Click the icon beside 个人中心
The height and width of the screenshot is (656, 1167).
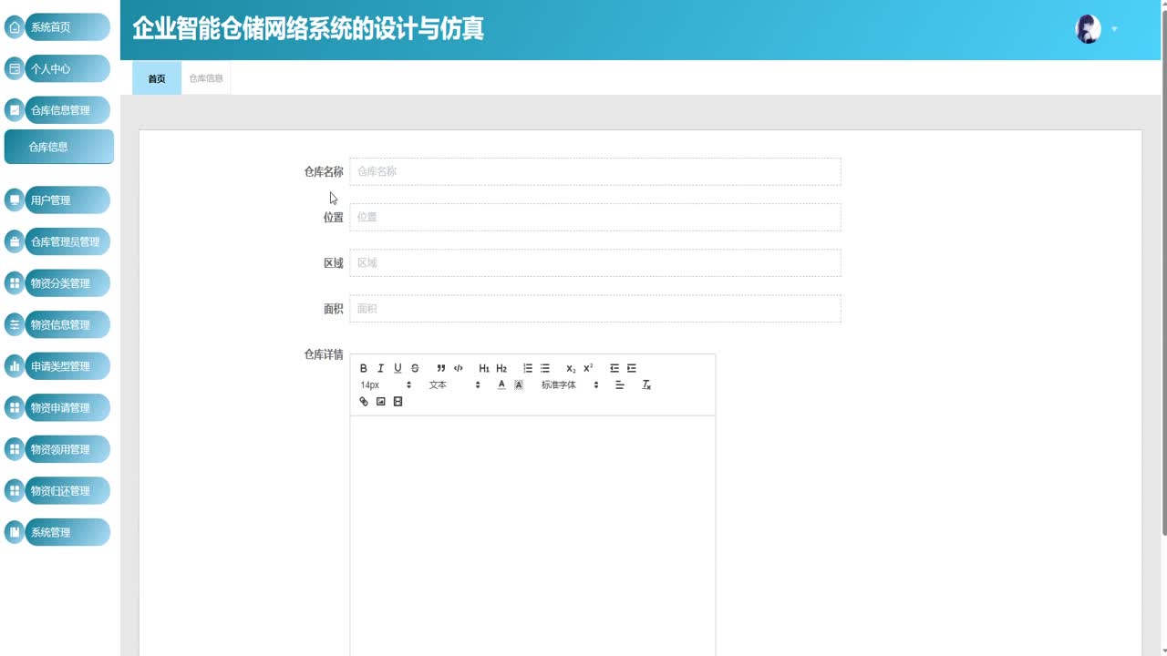[15, 68]
